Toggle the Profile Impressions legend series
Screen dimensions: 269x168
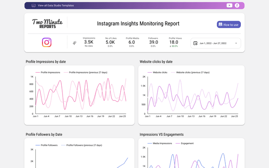tap(48, 72)
